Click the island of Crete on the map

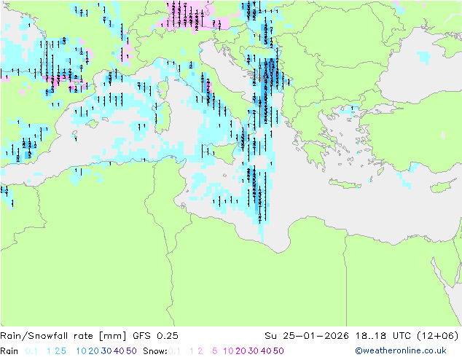(345, 184)
